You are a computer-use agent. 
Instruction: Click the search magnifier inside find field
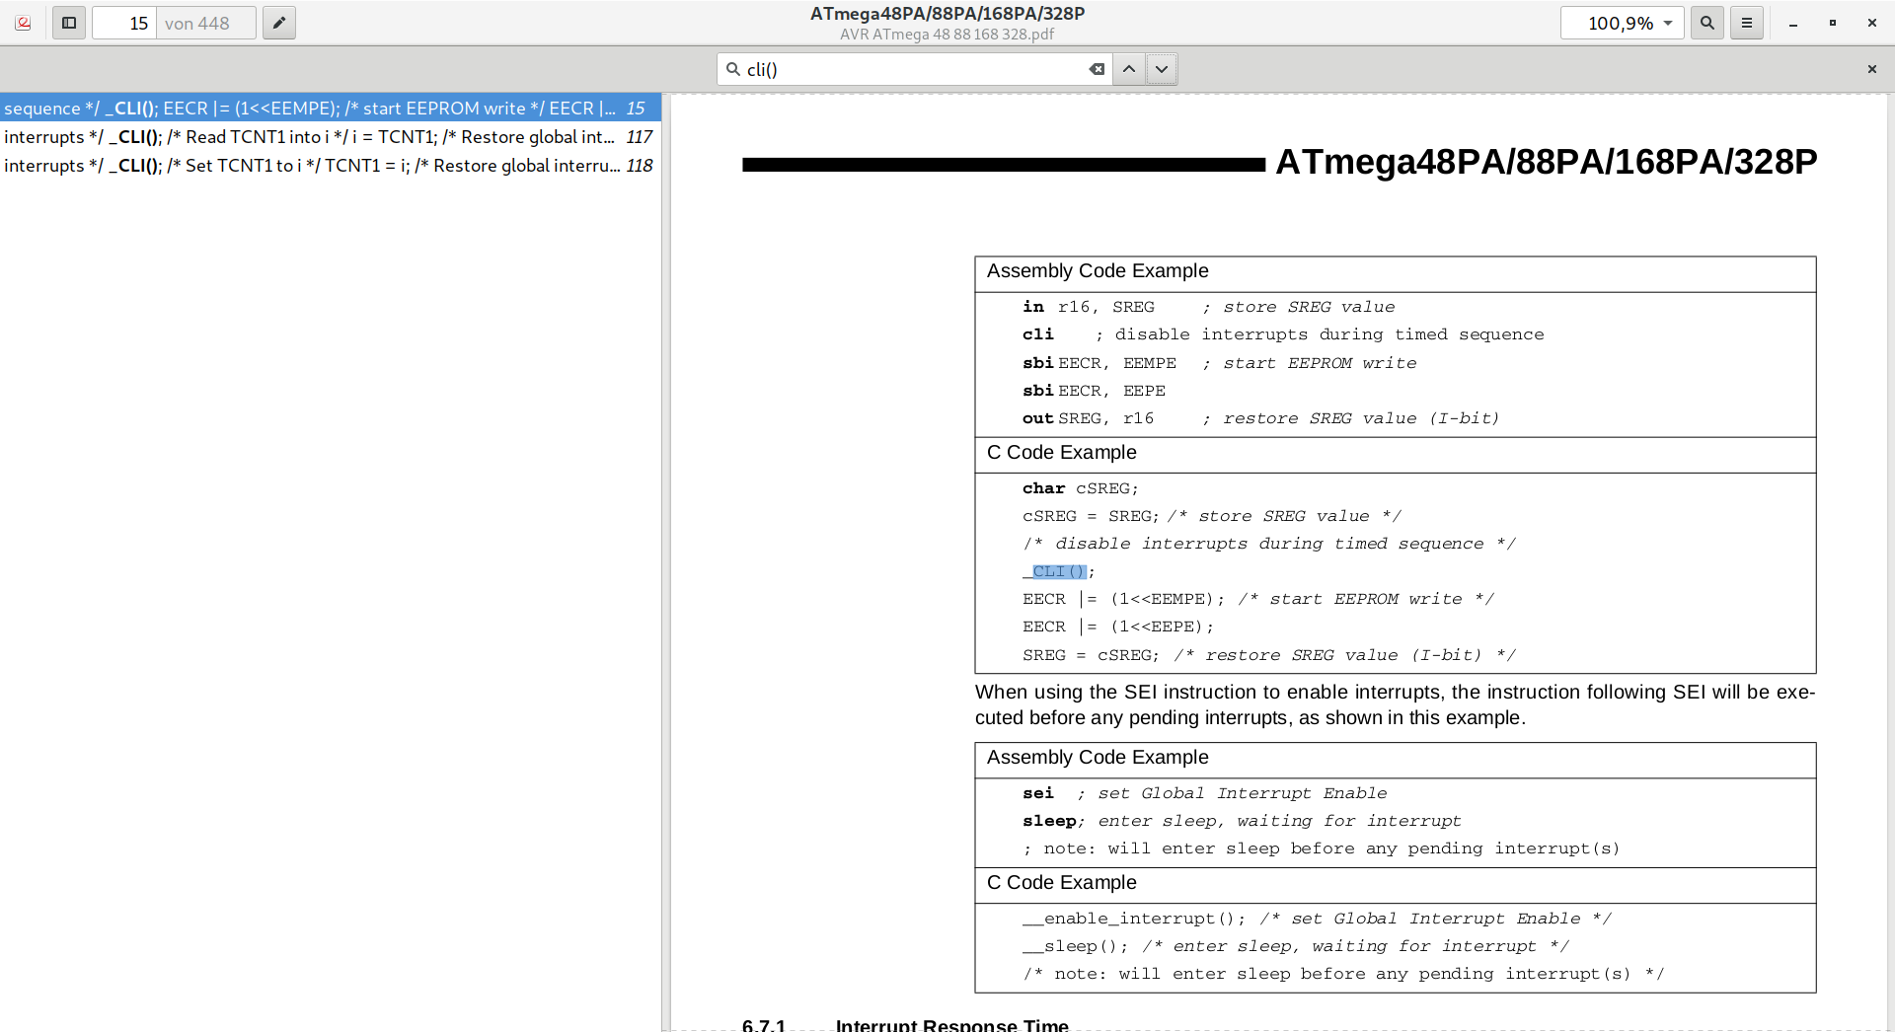coord(732,69)
